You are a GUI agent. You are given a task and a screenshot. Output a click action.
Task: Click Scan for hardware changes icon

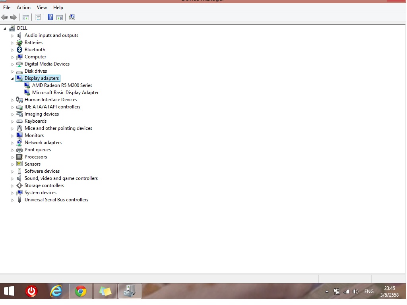(72, 17)
